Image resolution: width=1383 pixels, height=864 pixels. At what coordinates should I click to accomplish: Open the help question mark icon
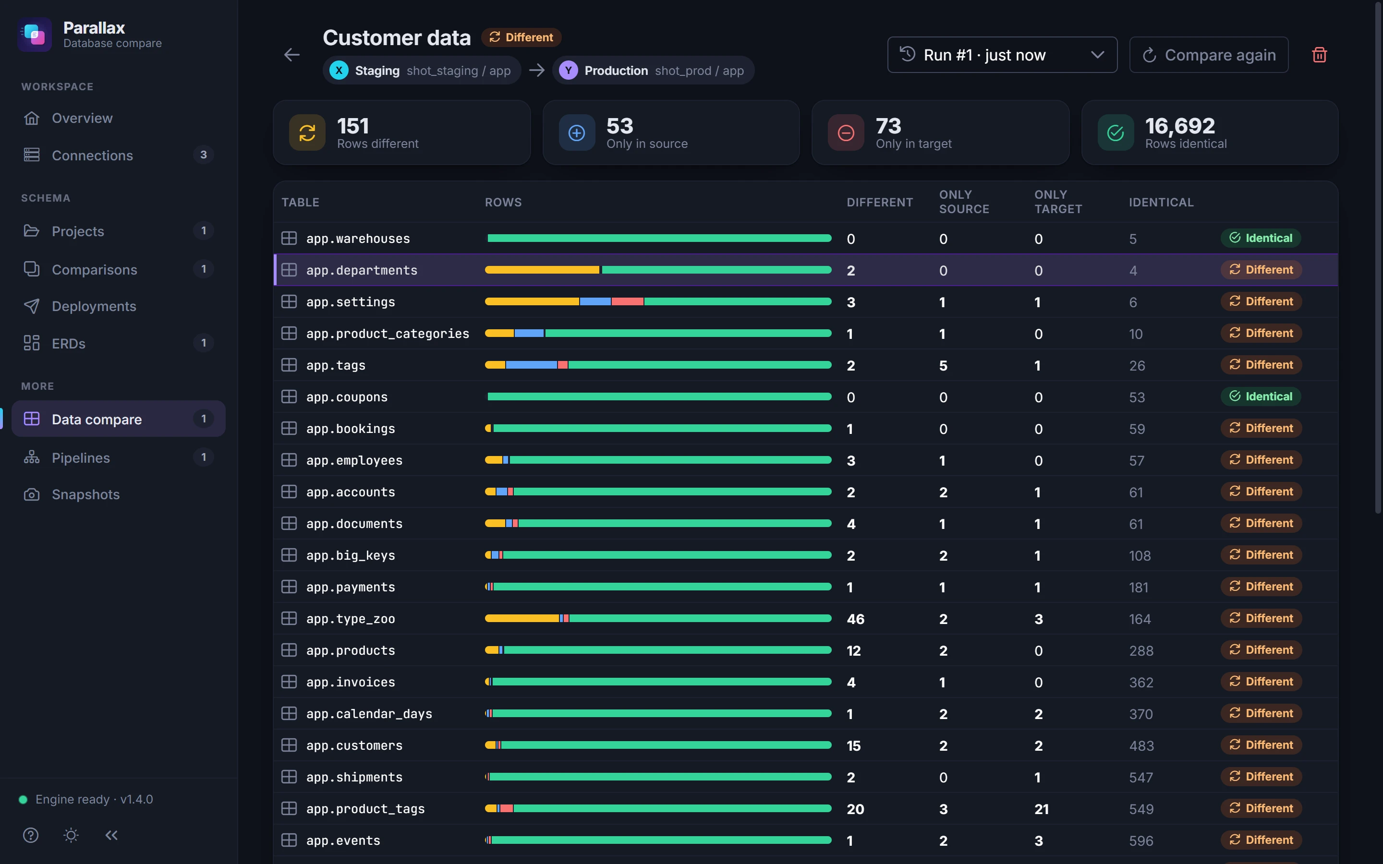click(31, 835)
